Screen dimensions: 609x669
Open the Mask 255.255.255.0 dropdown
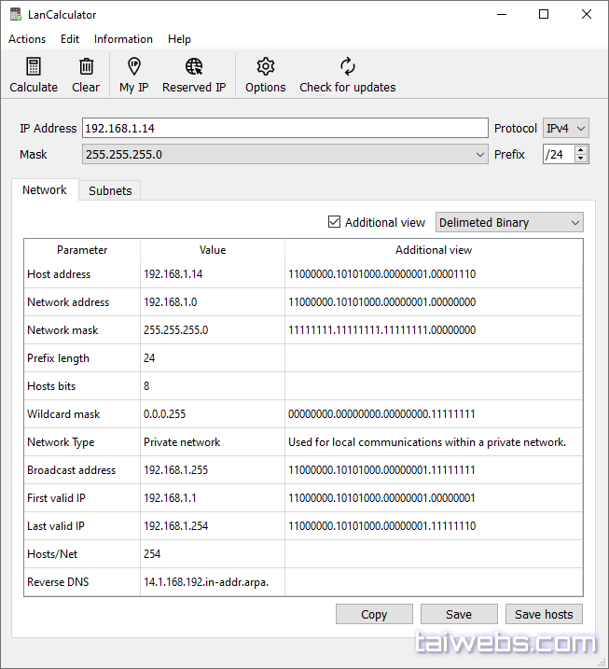click(x=480, y=154)
